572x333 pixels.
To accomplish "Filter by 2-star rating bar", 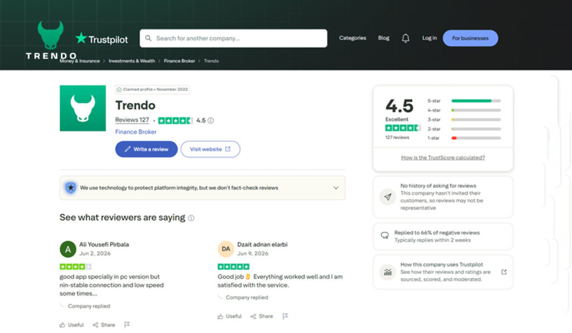I will tap(464, 129).
